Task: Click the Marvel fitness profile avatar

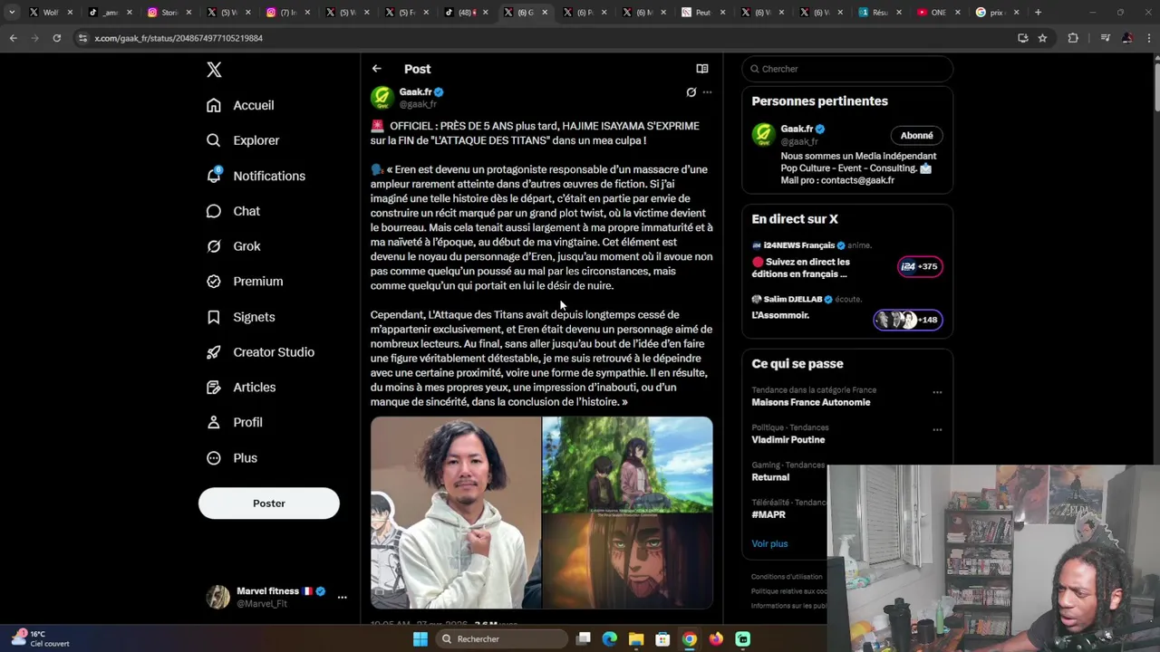Action: point(217,597)
